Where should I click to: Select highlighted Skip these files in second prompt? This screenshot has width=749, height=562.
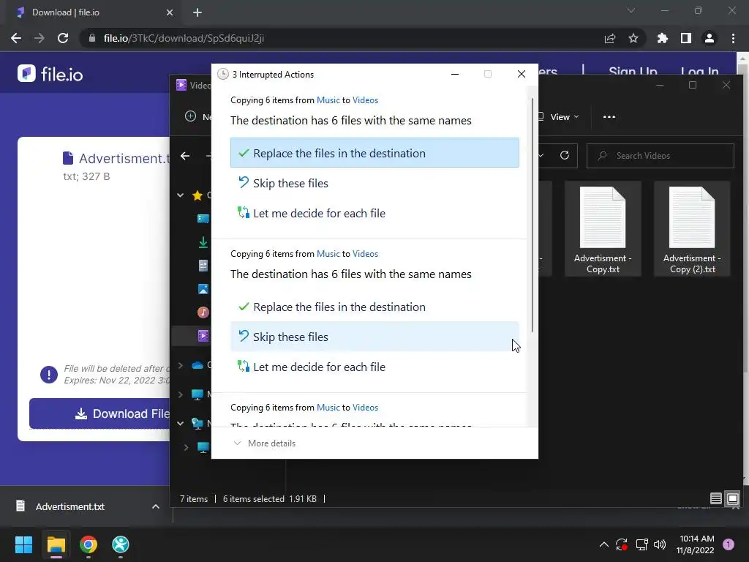point(374,337)
